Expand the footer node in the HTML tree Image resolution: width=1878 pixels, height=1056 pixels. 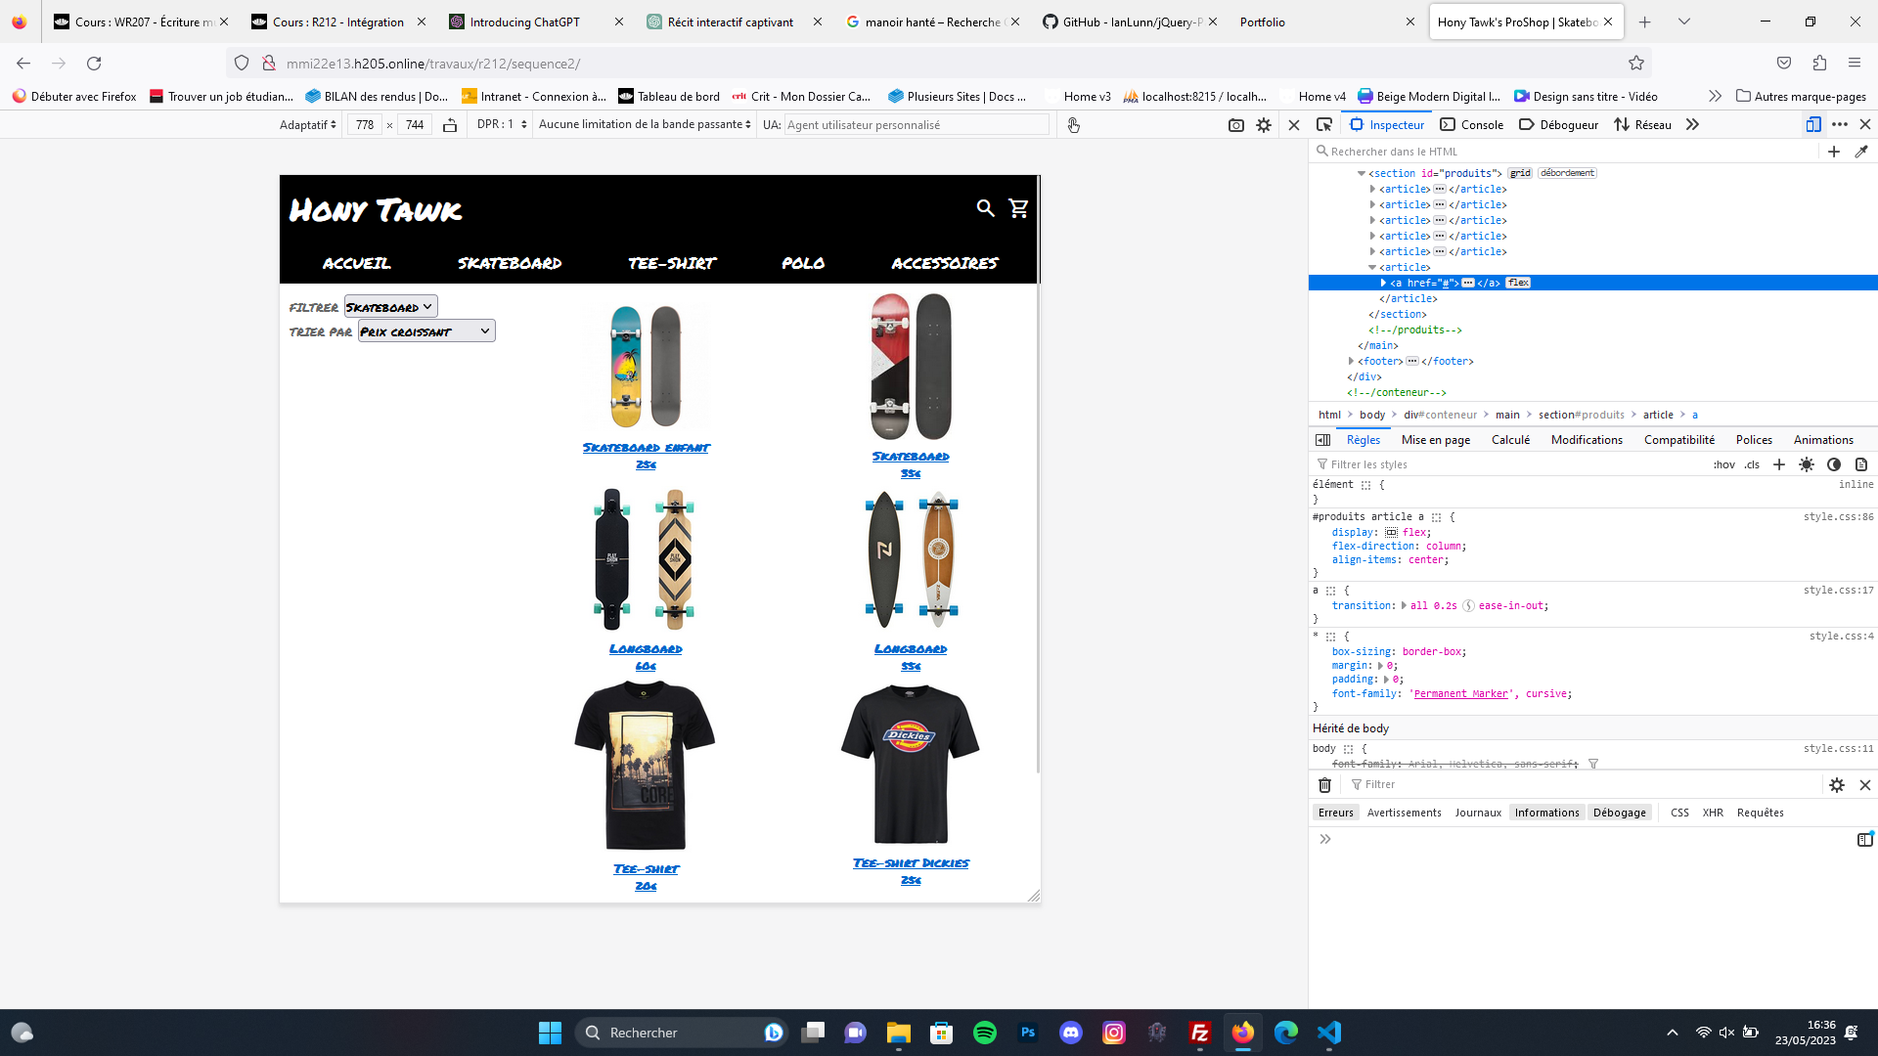point(1351,362)
